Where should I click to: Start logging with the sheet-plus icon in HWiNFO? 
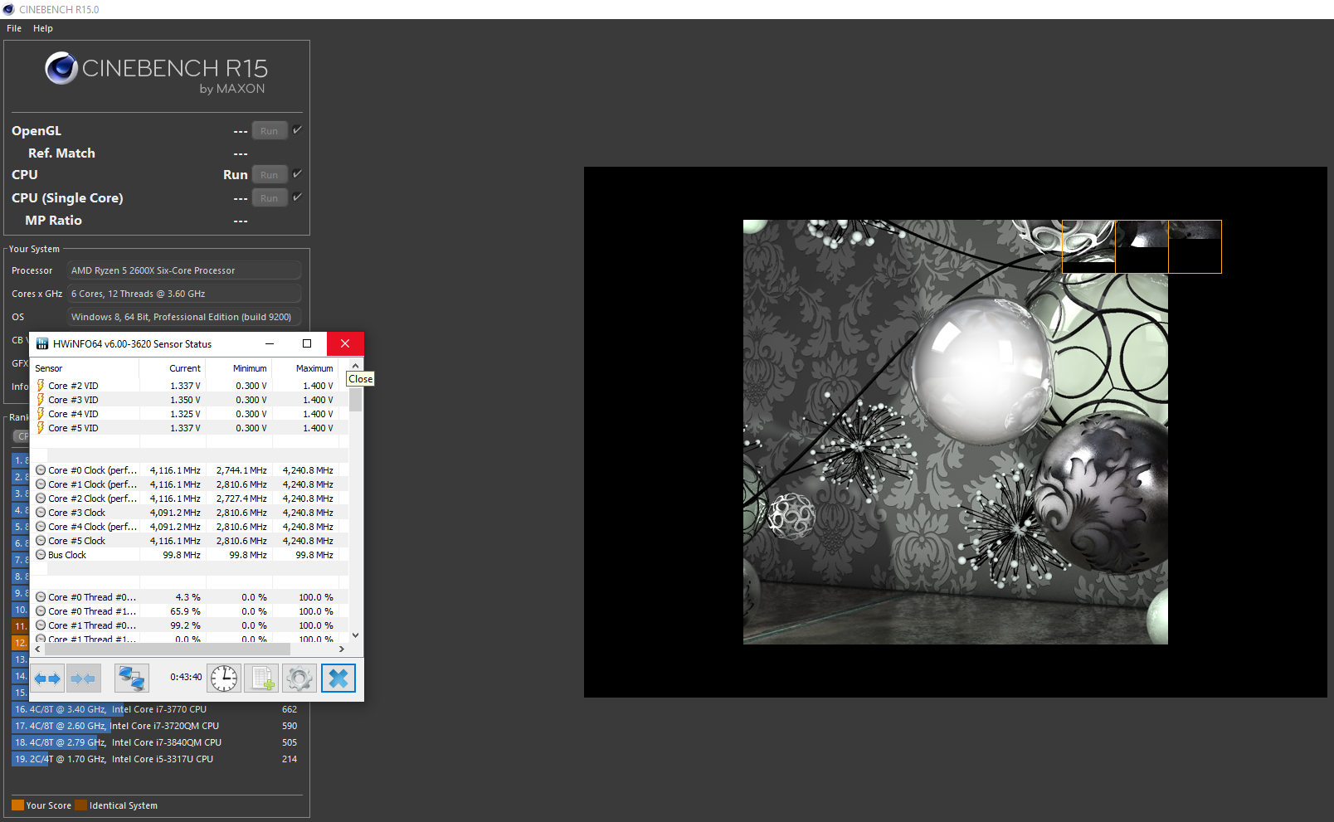(x=261, y=679)
